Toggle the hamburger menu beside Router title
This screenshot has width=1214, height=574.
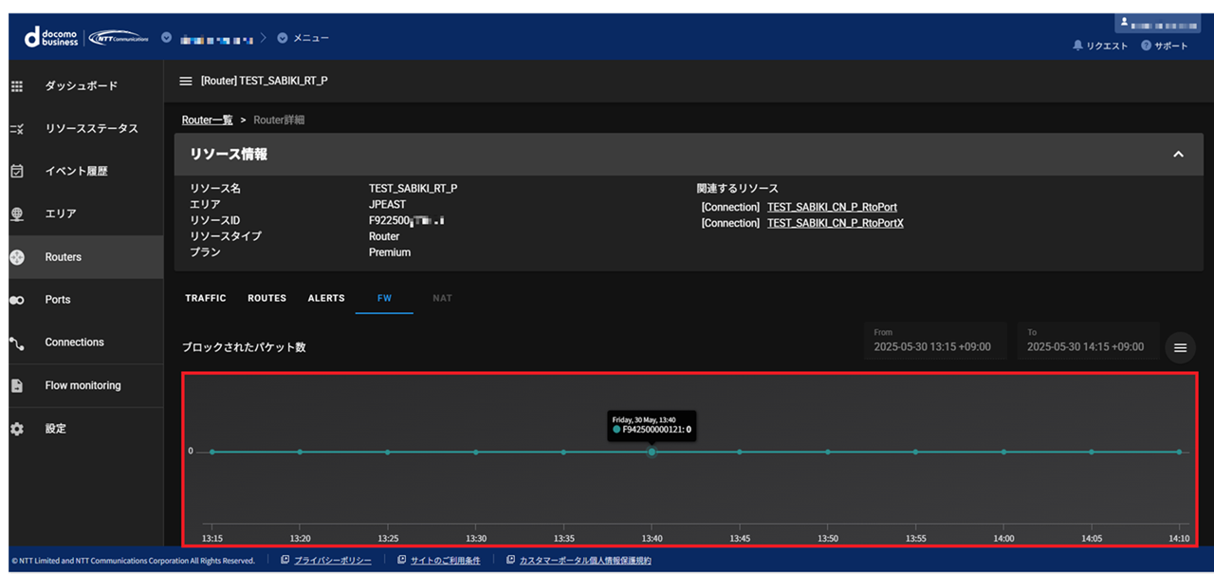click(x=186, y=82)
